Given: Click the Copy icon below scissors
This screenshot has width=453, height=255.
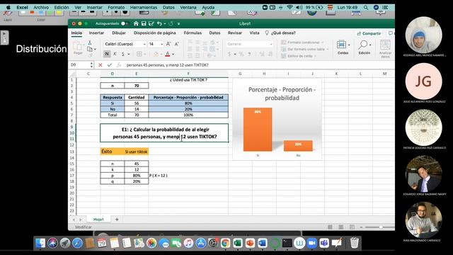Looking at the screenshot, I should coord(90,49).
